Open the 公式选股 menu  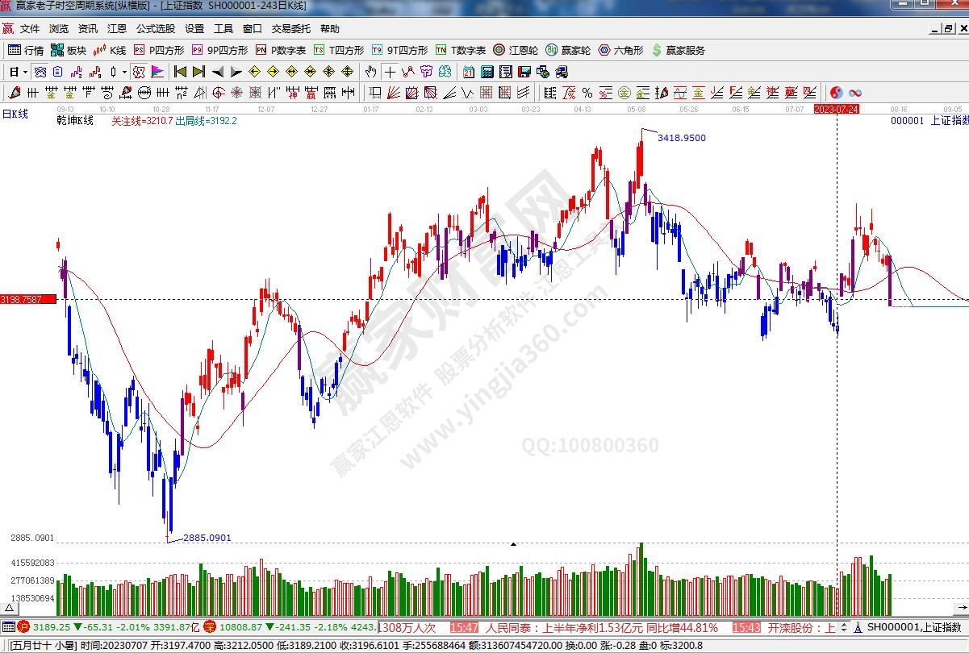click(x=155, y=28)
